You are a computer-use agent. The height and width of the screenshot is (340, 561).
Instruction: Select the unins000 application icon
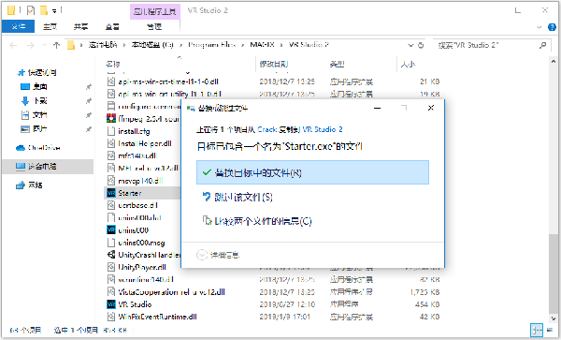[111, 230]
